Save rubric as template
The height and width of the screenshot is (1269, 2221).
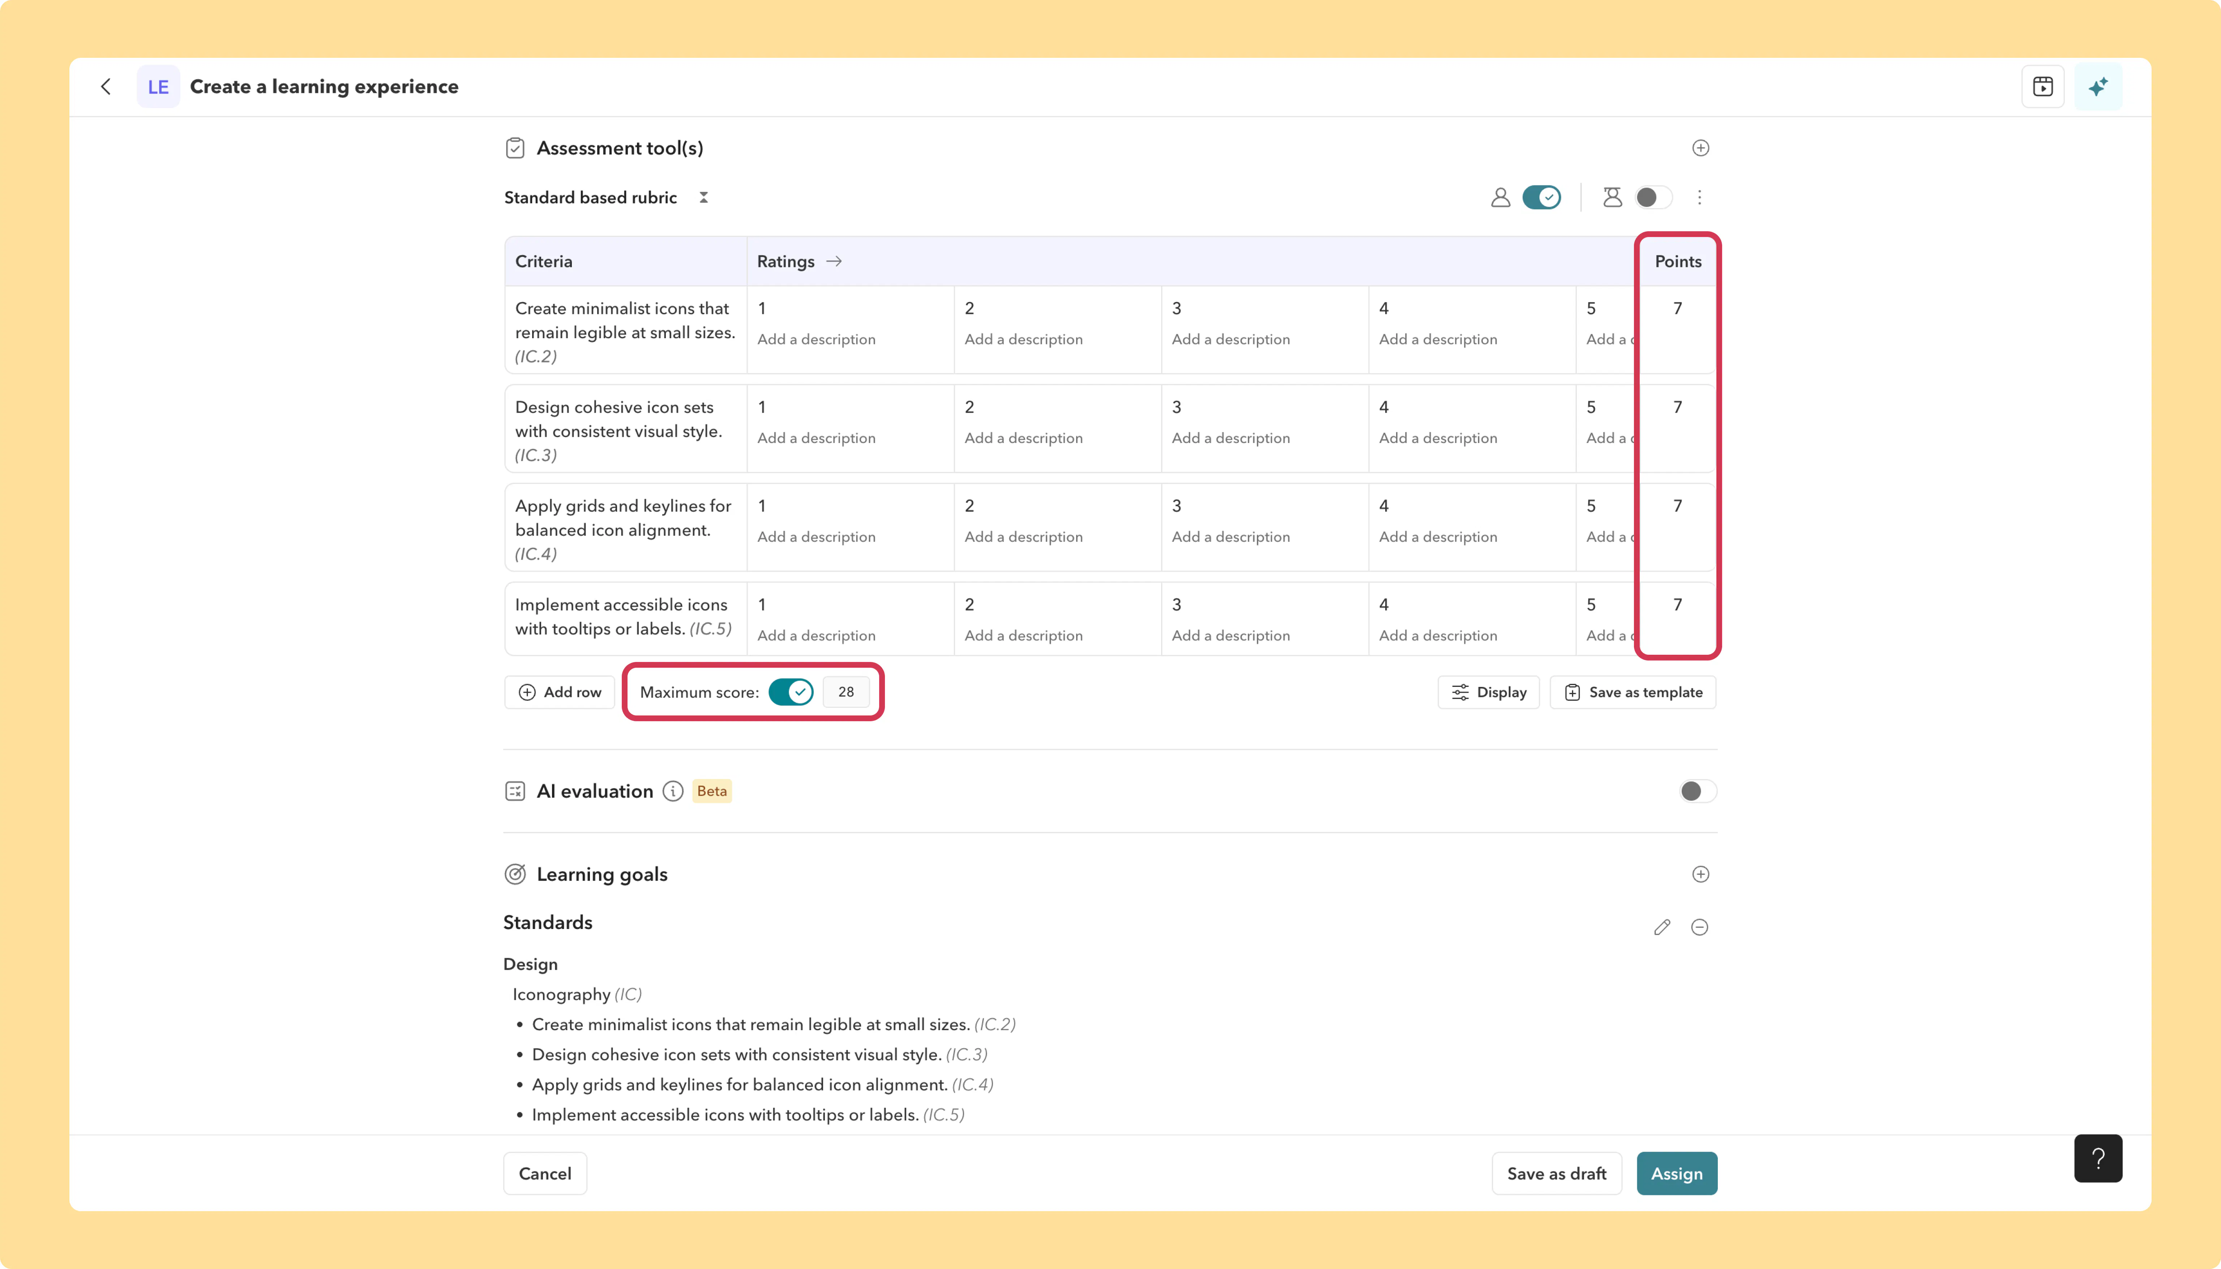tap(1632, 692)
